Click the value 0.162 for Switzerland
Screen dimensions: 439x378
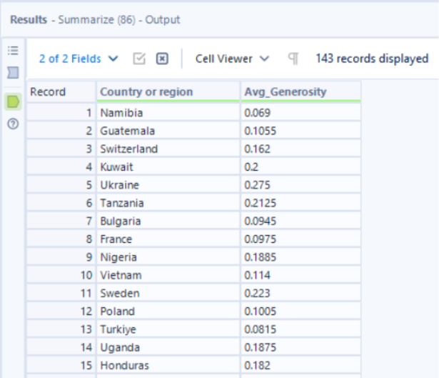[x=301, y=149]
